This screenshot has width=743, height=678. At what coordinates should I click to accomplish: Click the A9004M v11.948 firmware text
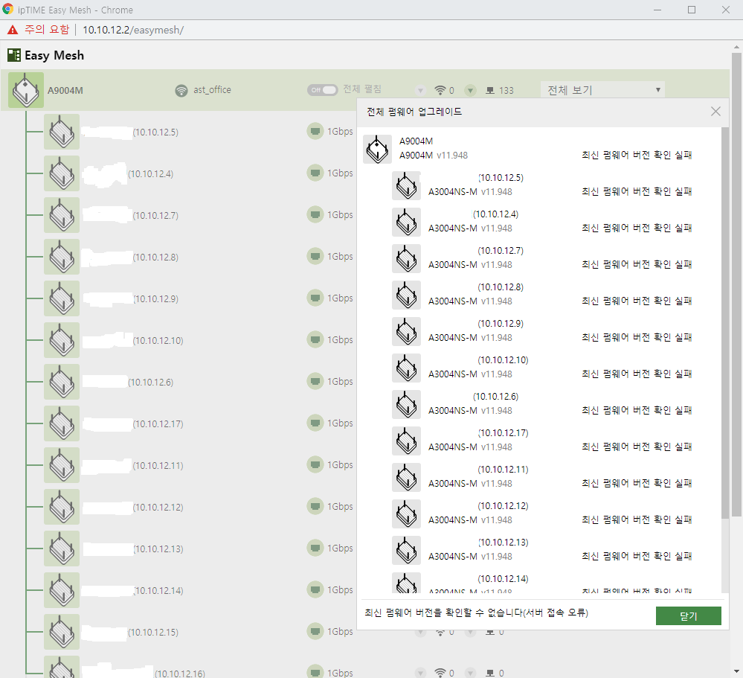pyautogui.click(x=433, y=156)
